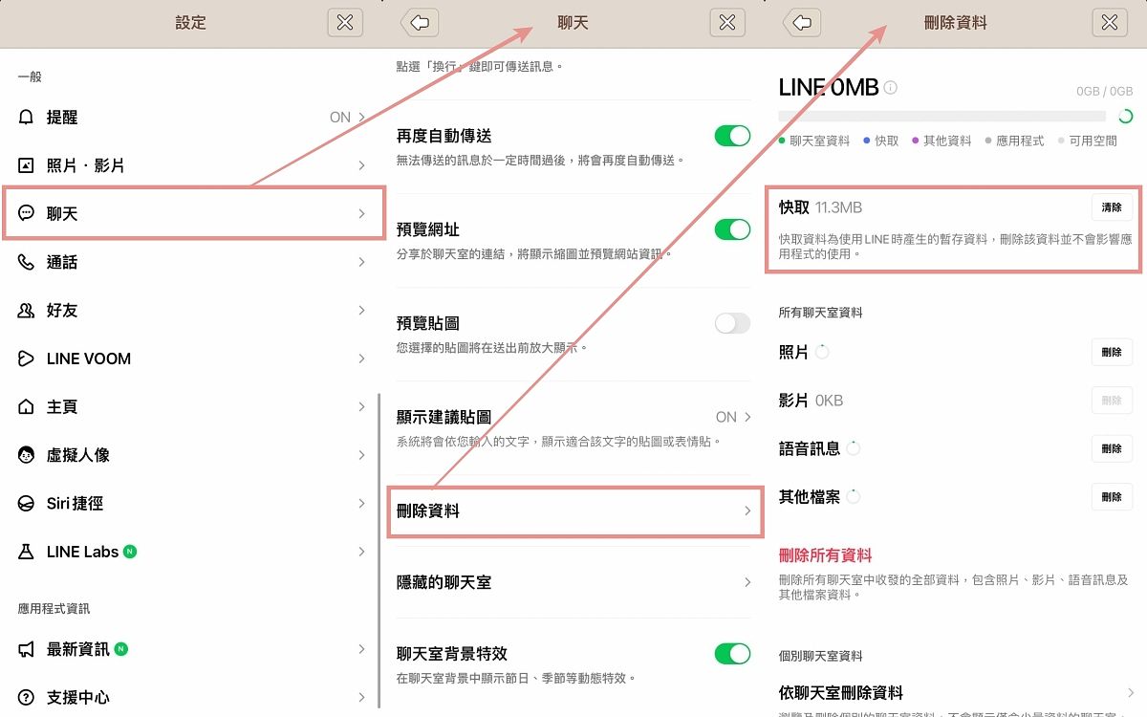The image size is (1147, 717).
Task: Click the photo icon for 照片・影片
Action: pyautogui.click(x=27, y=165)
